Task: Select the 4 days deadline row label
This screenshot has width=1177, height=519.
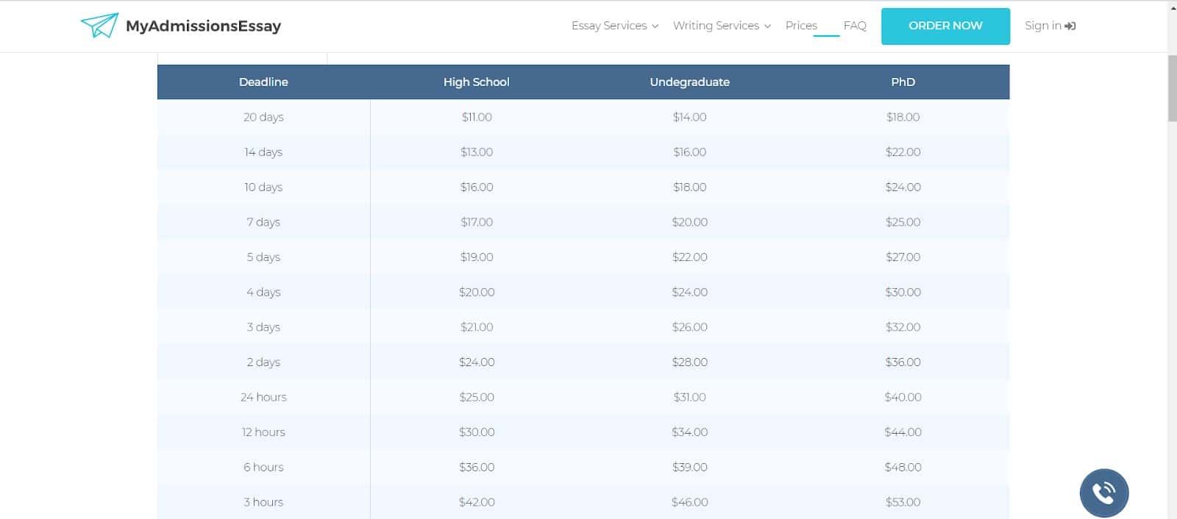Action: coord(263,292)
